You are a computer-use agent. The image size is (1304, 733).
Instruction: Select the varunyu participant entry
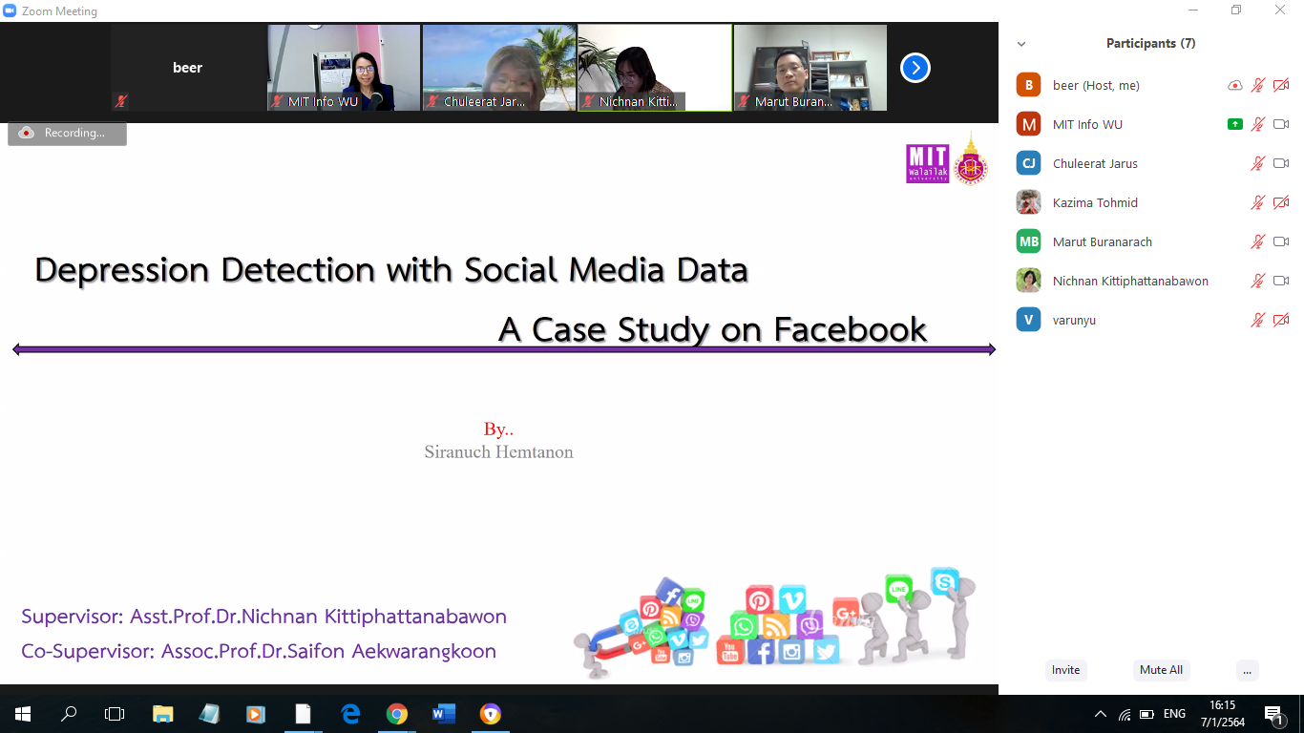1074,320
